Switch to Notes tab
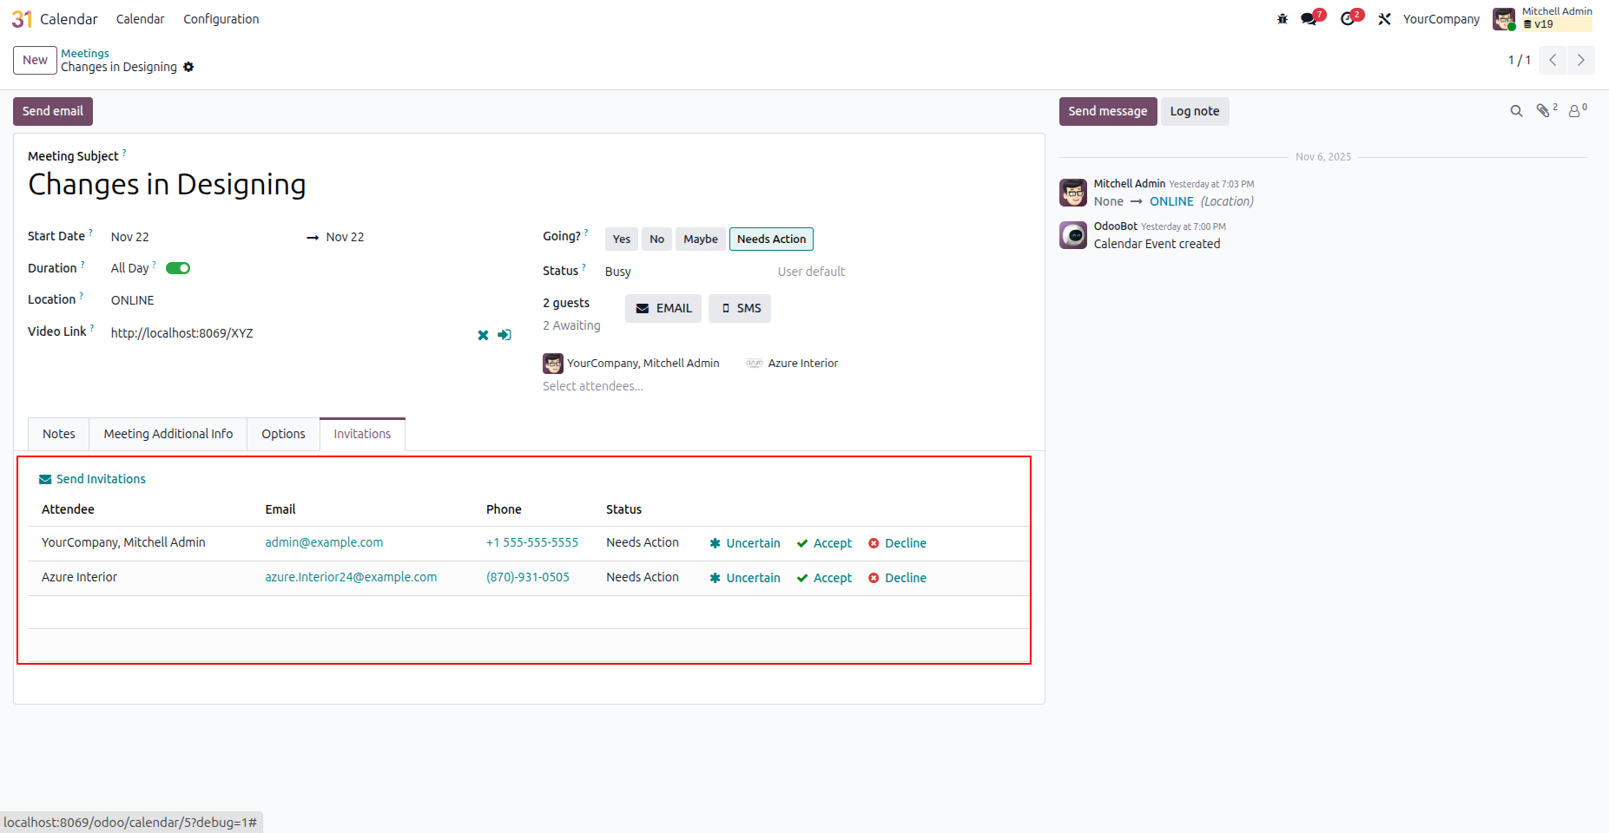Screen dimensions: 1609x833 59,434
